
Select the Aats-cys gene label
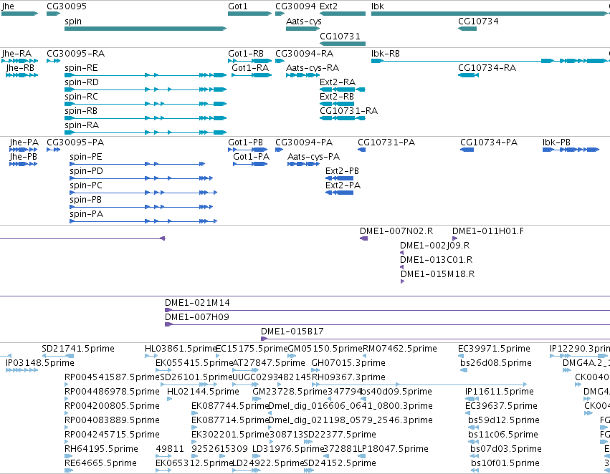click(303, 21)
